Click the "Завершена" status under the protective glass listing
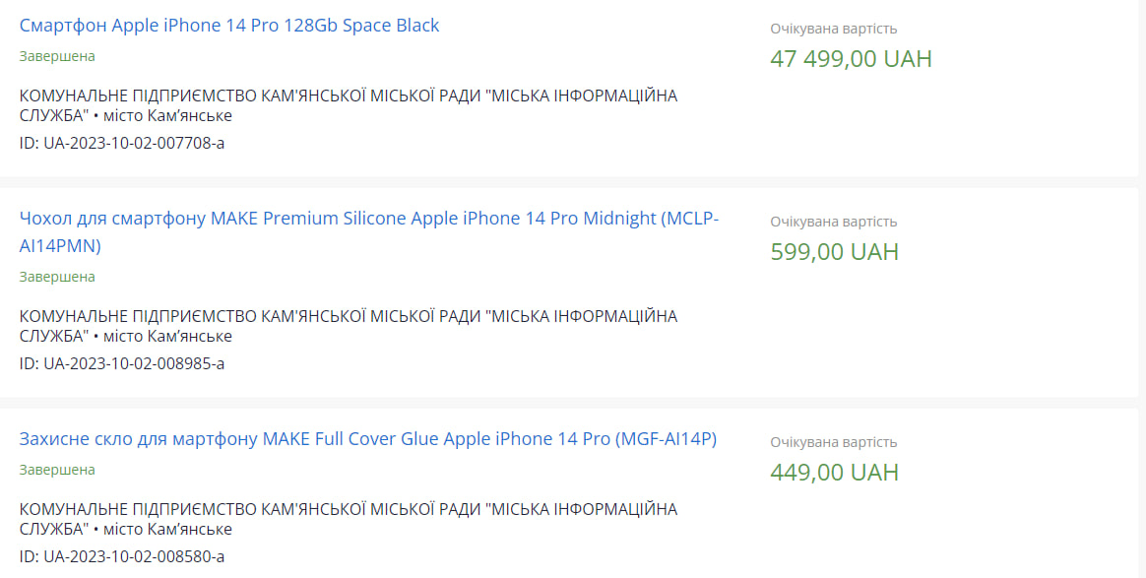Viewport: 1146px width, 578px height. 57,470
